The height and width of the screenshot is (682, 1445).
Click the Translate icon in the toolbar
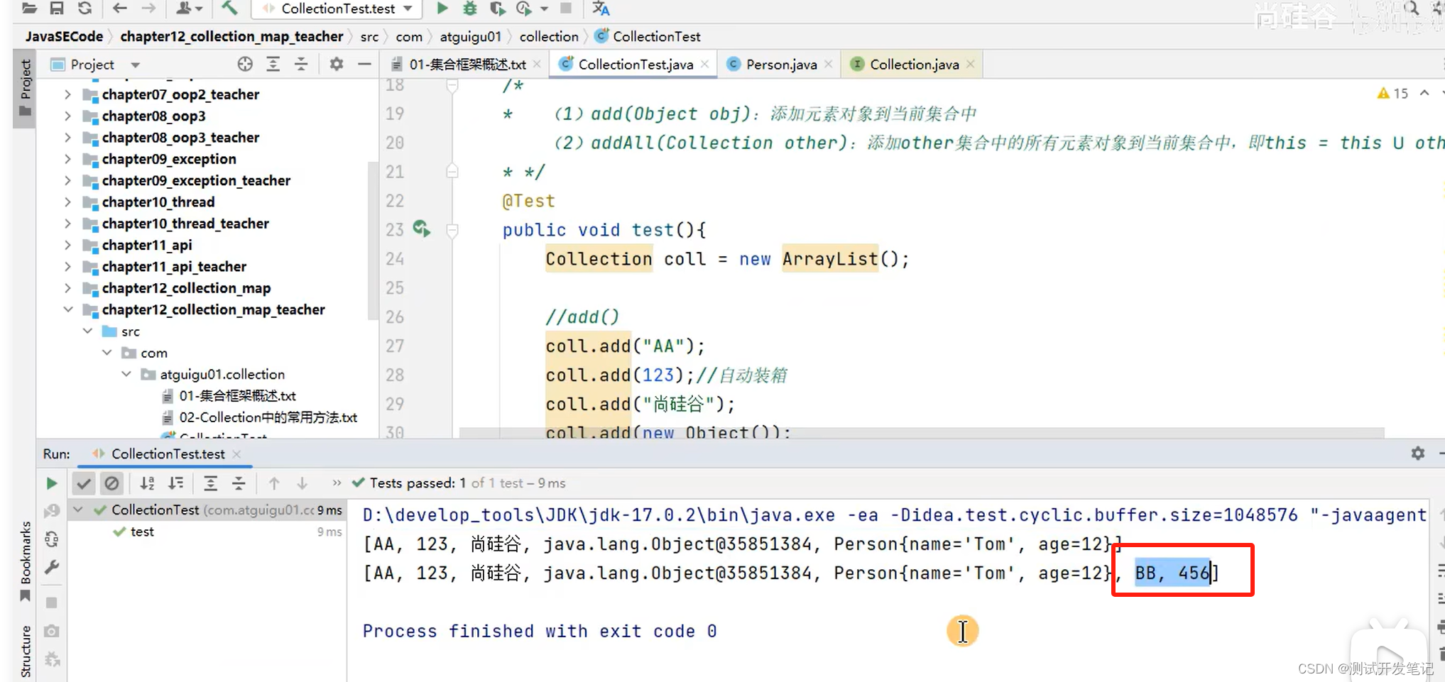point(601,9)
